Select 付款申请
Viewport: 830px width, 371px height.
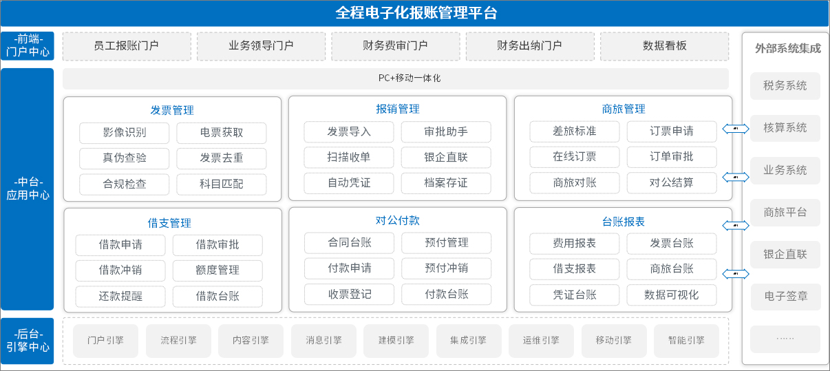[x=349, y=268]
